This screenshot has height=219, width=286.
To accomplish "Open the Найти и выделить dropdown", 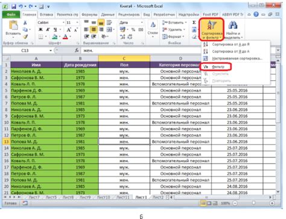I will point(234,30).
